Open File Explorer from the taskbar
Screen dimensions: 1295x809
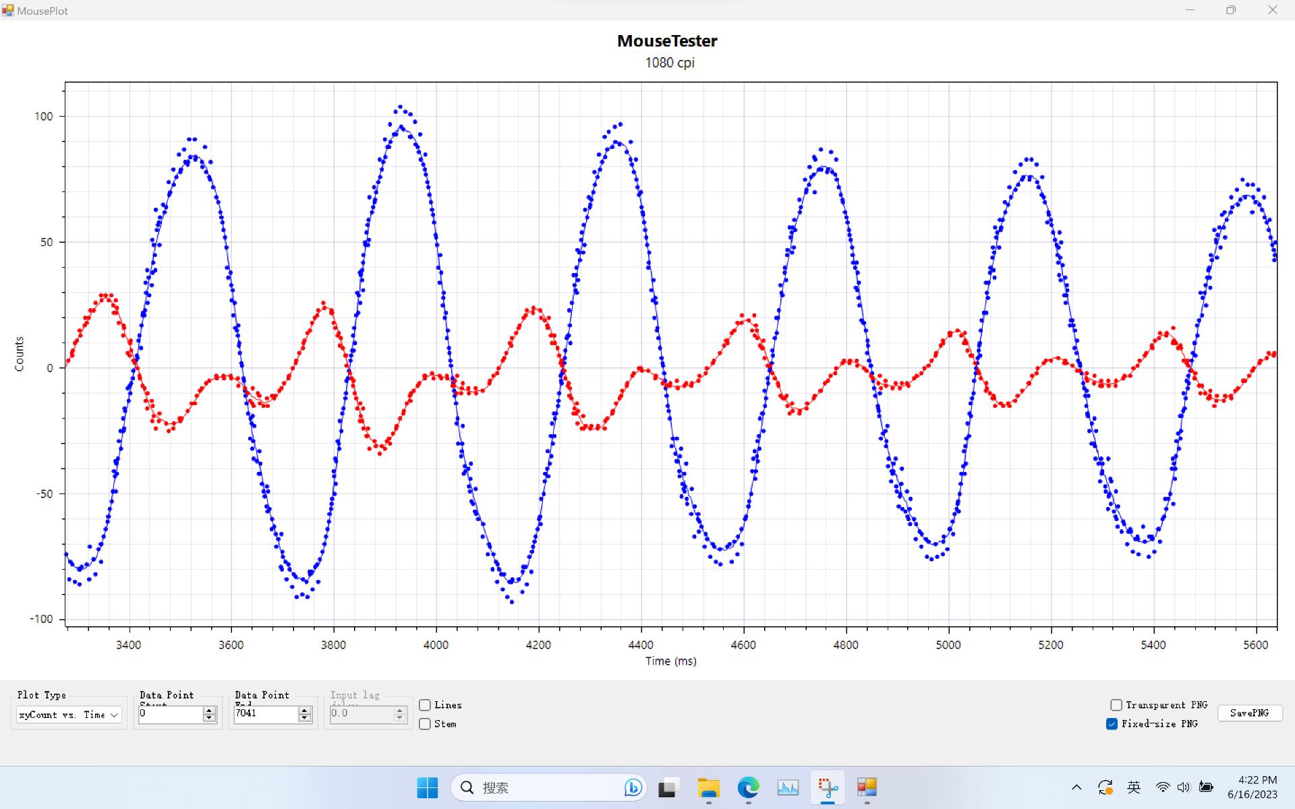(708, 787)
